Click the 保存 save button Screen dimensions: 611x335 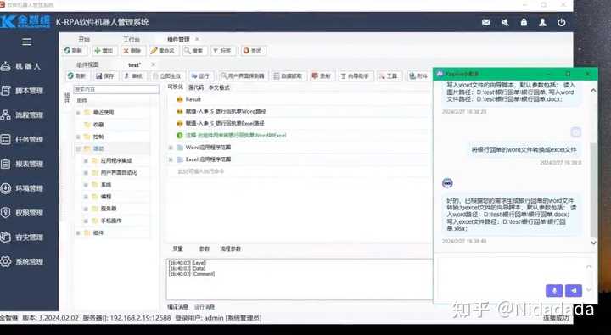coord(105,76)
